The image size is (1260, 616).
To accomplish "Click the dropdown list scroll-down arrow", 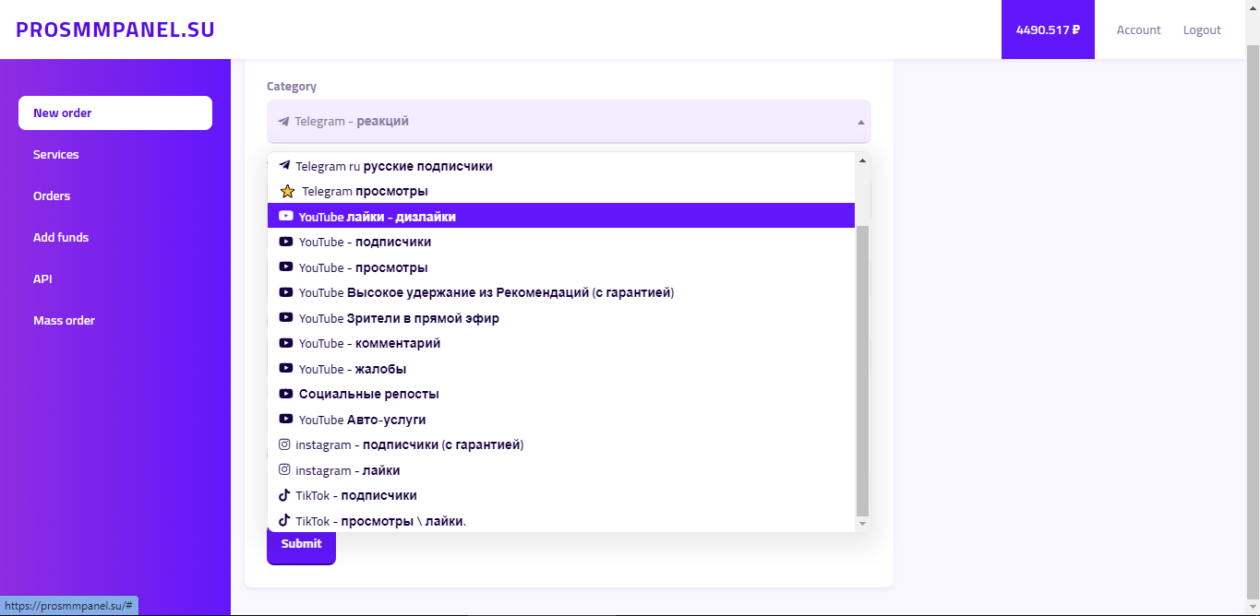I will [863, 524].
